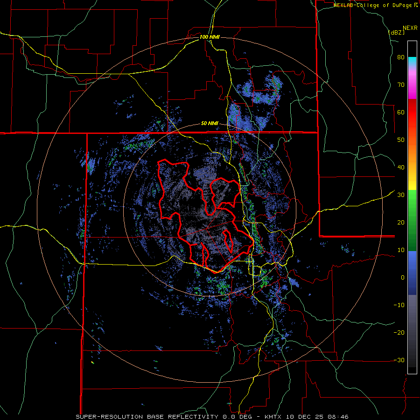Click the [dBZ] units label
The width and height of the screenshot is (420, 420).
coord(397,32)
